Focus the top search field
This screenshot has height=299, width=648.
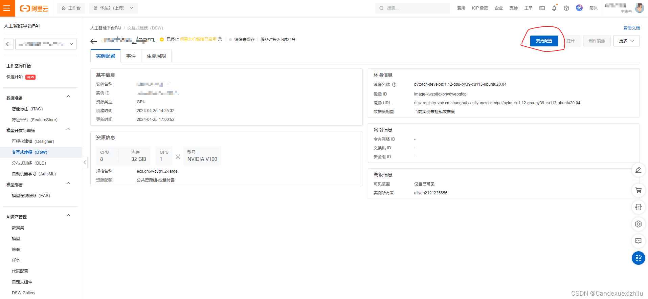(412, 8)
